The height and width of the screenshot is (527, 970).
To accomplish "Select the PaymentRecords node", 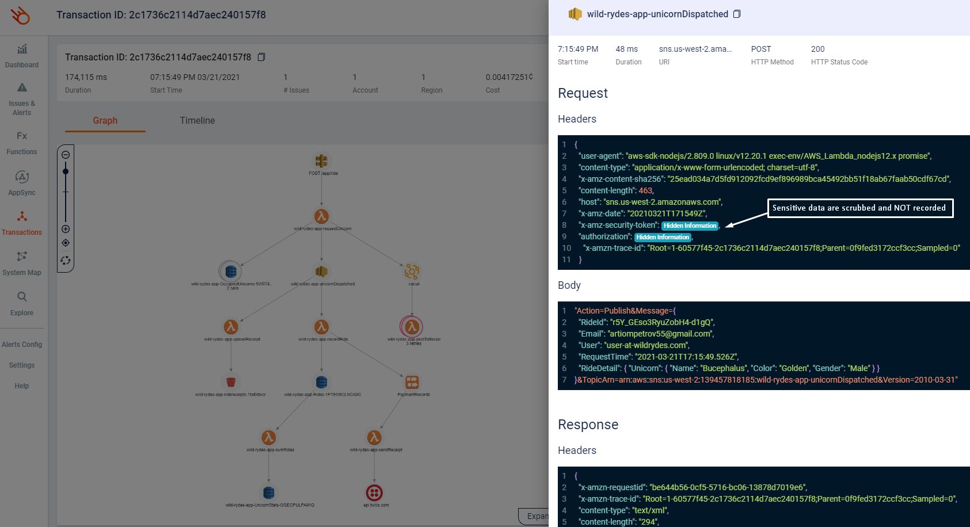I will point(412,382).
